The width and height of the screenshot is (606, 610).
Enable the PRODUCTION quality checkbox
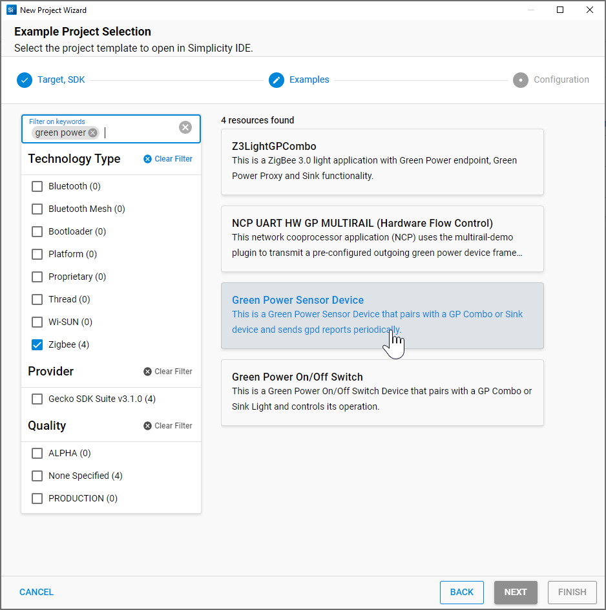coord(37,498)
